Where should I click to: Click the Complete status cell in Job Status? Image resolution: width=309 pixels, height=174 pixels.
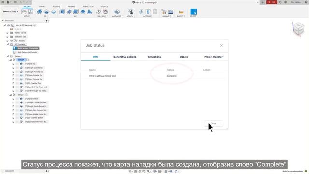point(172,76)
